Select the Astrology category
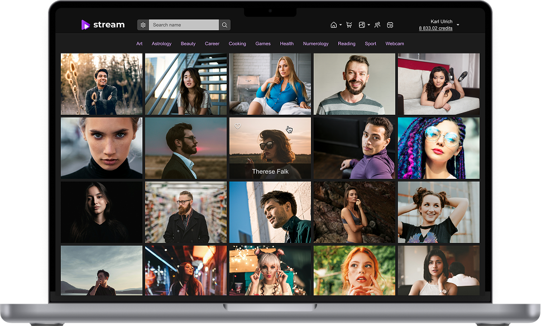Screen dimensions: 541x326 coord(161,43)
